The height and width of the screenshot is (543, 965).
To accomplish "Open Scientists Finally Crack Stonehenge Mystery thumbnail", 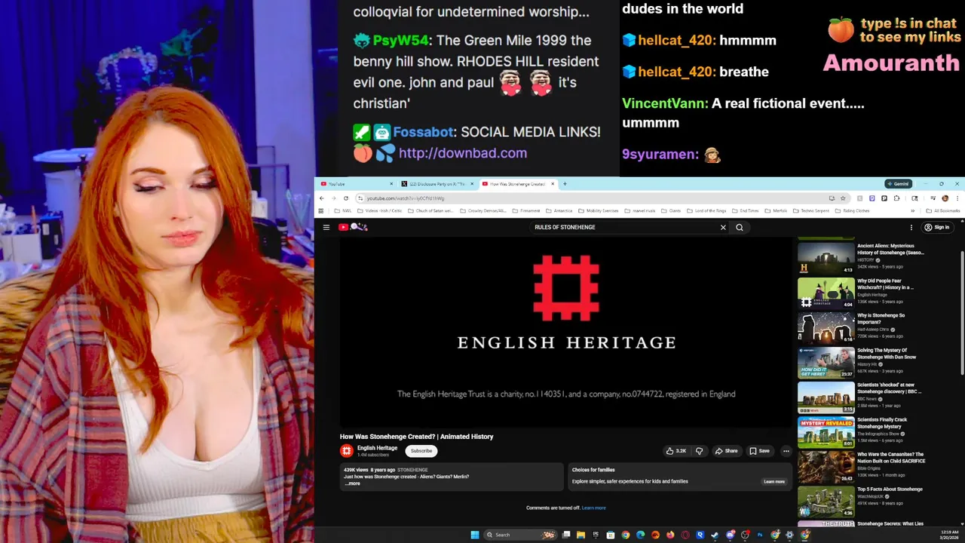I will pyautogui.click(x=826, y=432).
